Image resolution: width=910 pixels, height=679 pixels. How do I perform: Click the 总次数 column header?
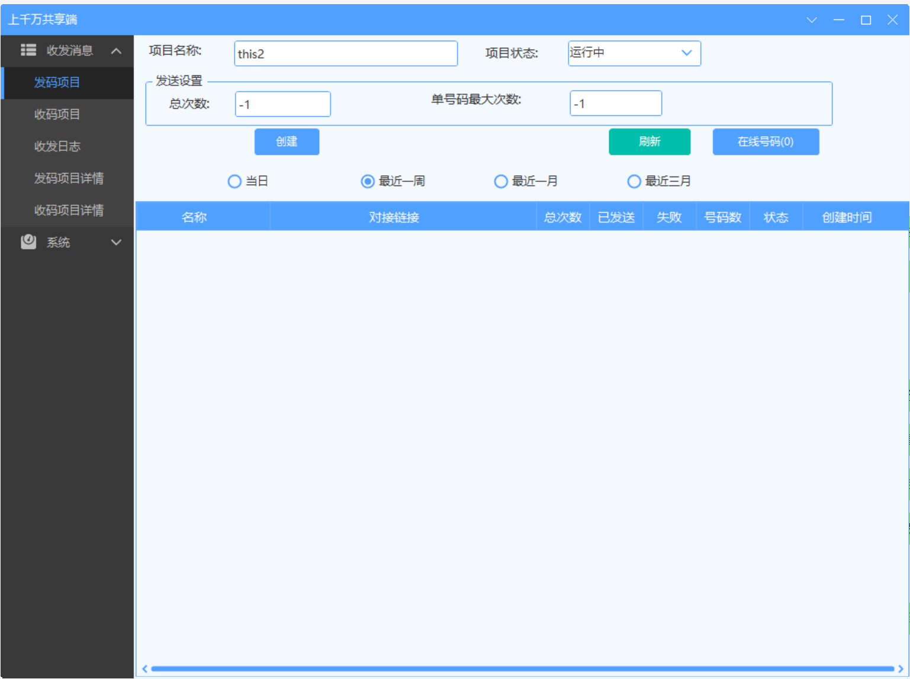pos(563,217)
